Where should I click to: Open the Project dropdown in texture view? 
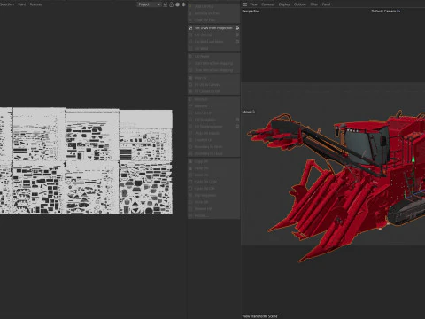tap(149, 4)
